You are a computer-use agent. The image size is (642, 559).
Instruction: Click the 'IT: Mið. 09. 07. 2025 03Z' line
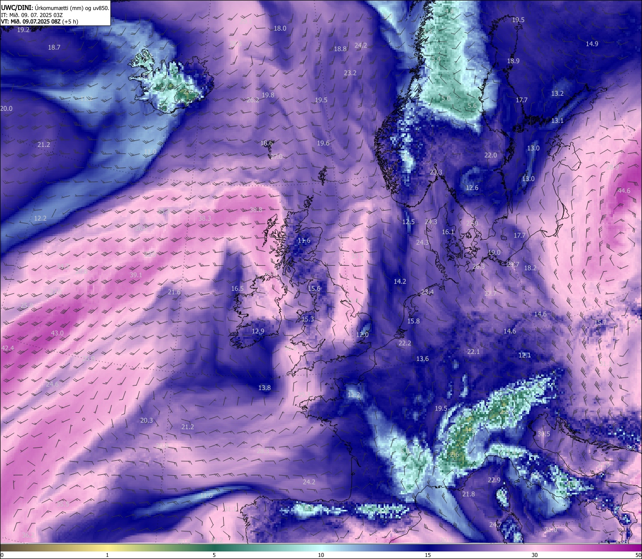tap(32, 15)
